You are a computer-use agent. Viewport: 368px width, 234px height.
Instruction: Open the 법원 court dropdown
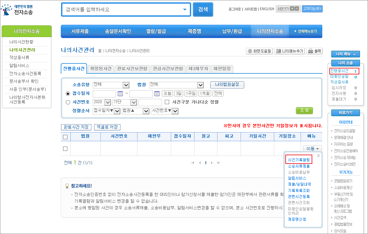(x=176, y=85)
